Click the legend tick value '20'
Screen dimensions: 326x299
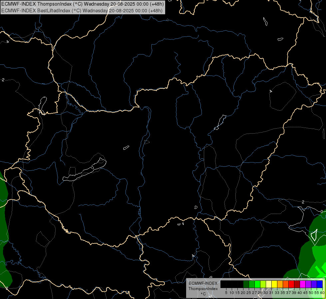243,293
